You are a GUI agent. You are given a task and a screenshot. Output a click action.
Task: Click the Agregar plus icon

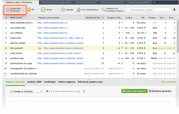(x=63, y=9)
